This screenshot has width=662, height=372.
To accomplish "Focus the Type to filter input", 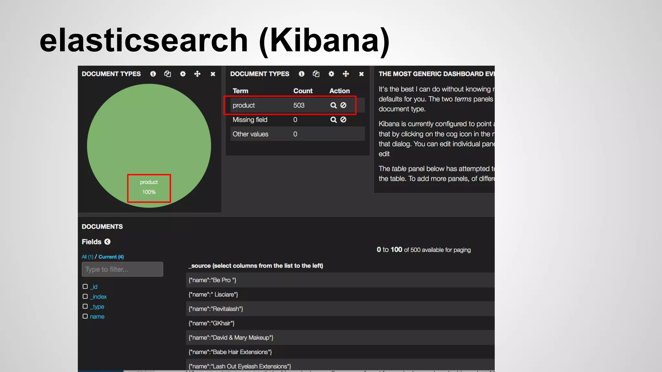I will pyautogui.click(x=123, y=269).
